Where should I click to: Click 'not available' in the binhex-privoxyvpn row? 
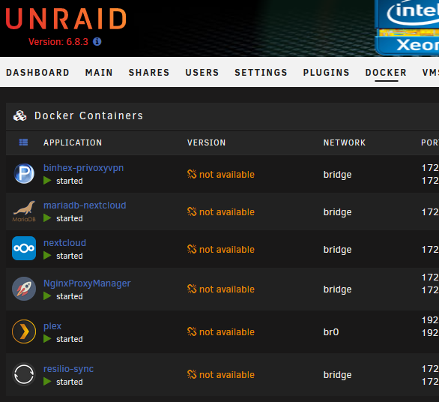(227, 174)
